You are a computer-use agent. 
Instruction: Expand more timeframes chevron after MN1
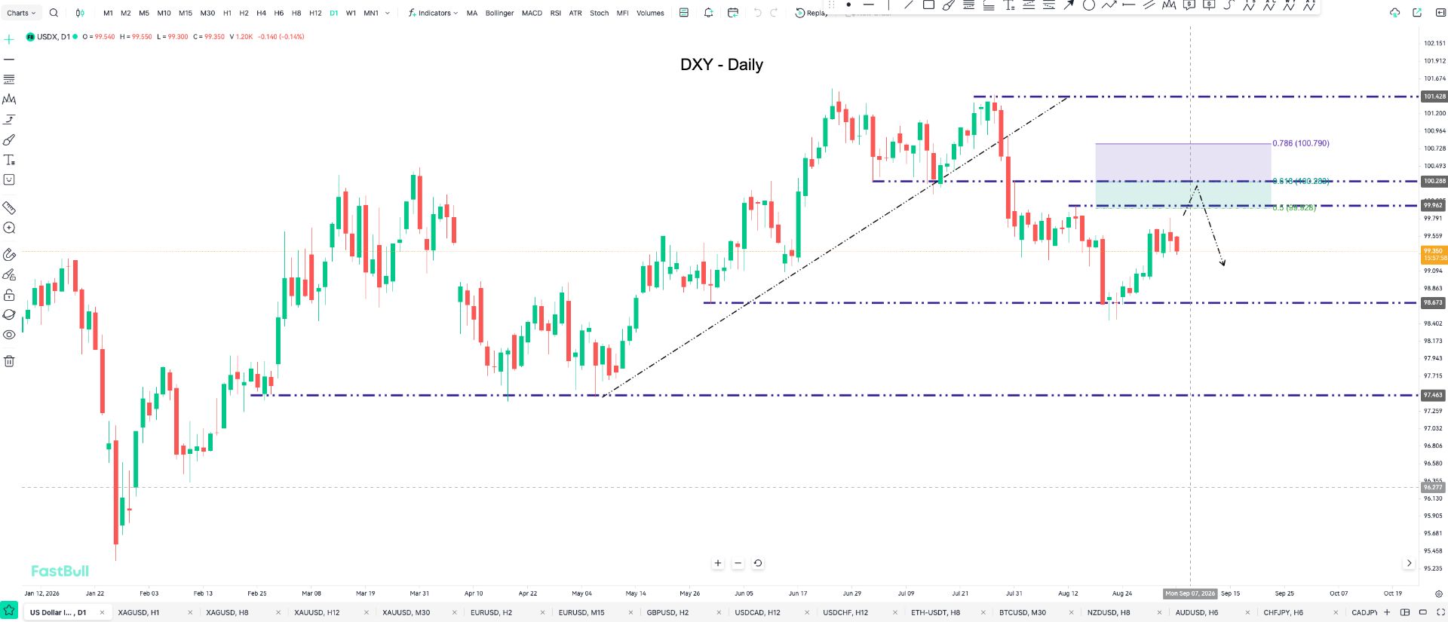[x=388, y=13]
